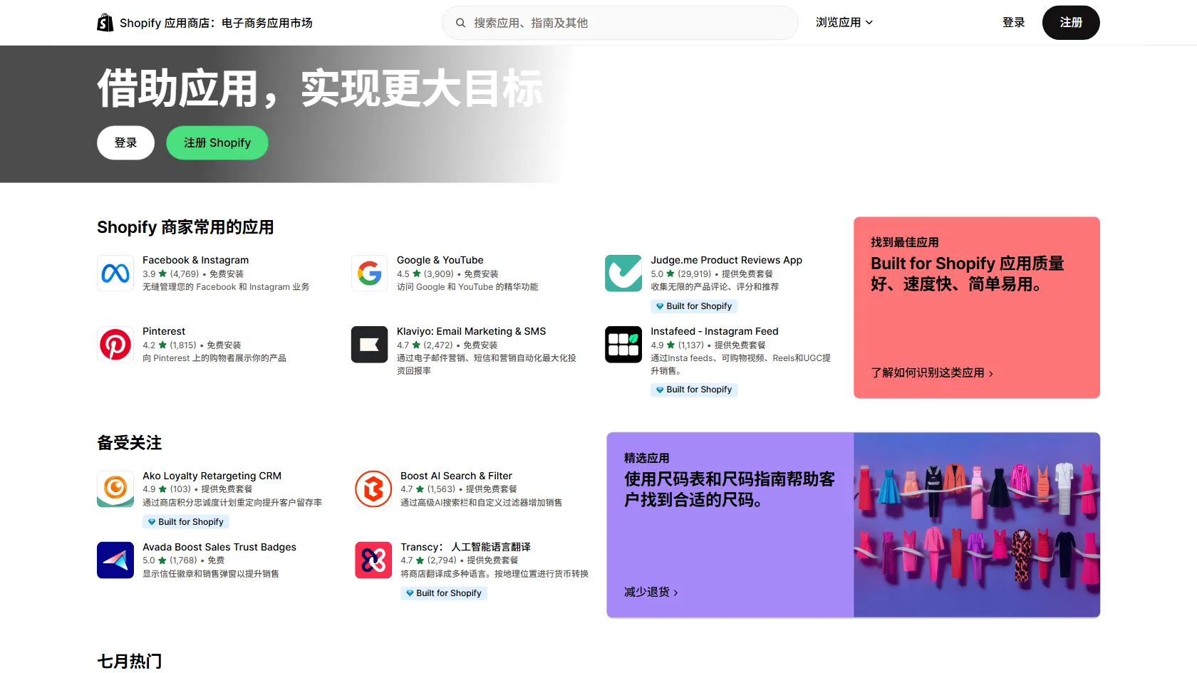This screenshot has height=673, width=1197.
Task: Open Shopify 应用商店 homepage title link
Action: tap(216, 23)
